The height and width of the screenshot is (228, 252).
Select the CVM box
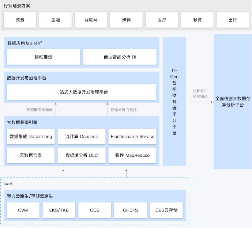coord(23,210)
